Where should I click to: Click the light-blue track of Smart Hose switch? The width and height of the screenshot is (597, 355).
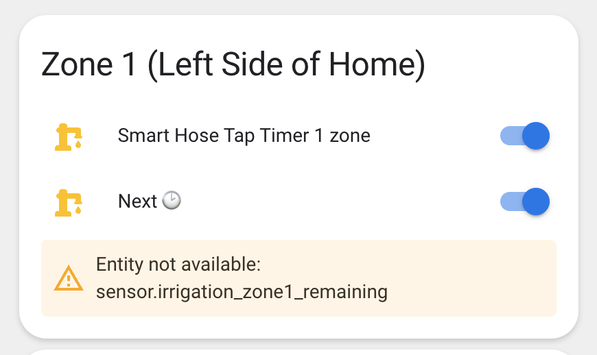click(x=510, y=136)
